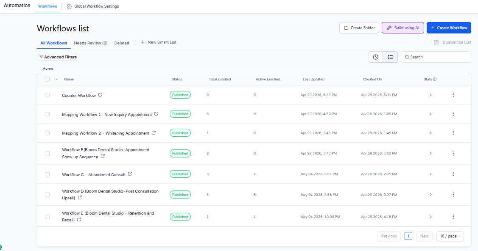Viewport: 478px width, 251px height.
Task: Click the Previous page button
Action: (389, 236)
